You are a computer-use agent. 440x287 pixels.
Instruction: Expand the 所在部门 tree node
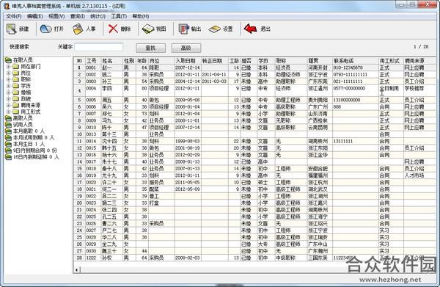[8, 67]
